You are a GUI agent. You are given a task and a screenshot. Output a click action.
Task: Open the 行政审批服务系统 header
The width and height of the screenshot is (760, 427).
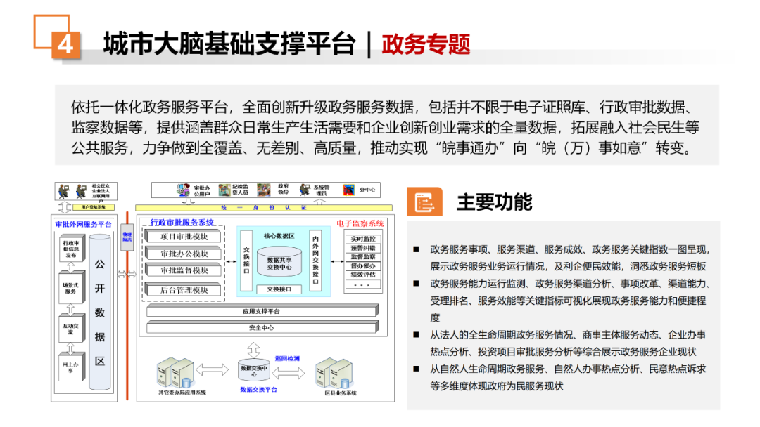click(182, 221)
